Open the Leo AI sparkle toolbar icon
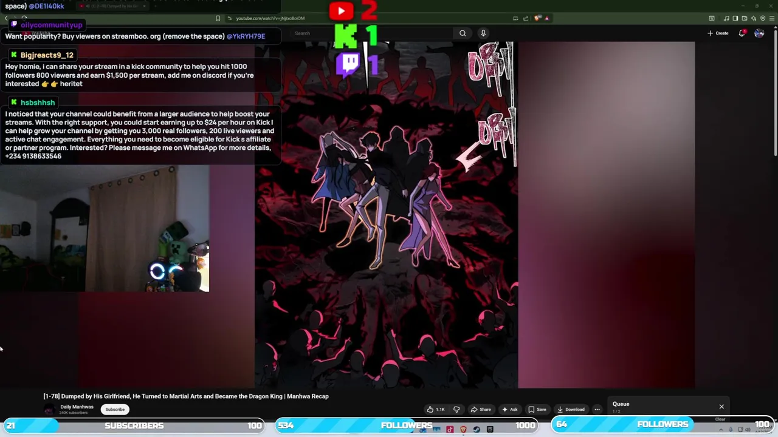 pos(754,18)
